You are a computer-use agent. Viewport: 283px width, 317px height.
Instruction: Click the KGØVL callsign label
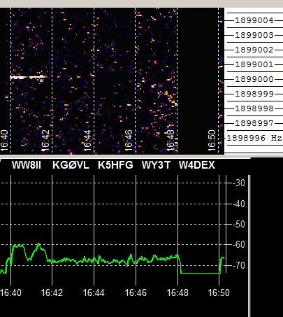coord(71,165)
